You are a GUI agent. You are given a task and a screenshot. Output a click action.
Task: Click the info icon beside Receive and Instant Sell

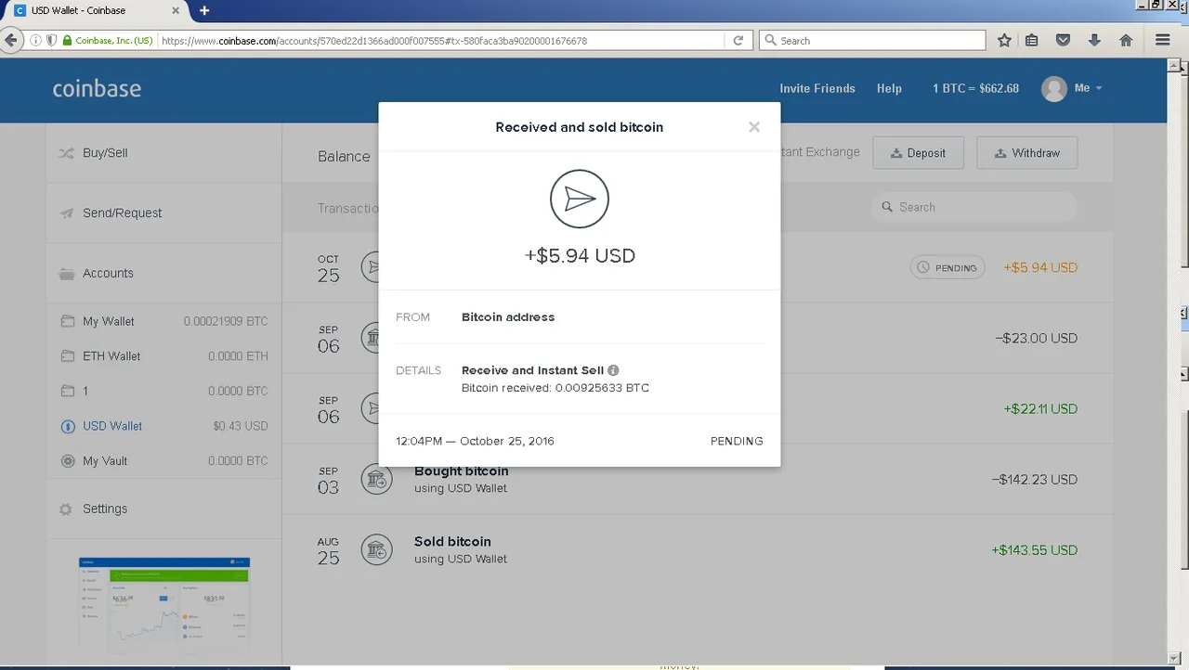613,370
